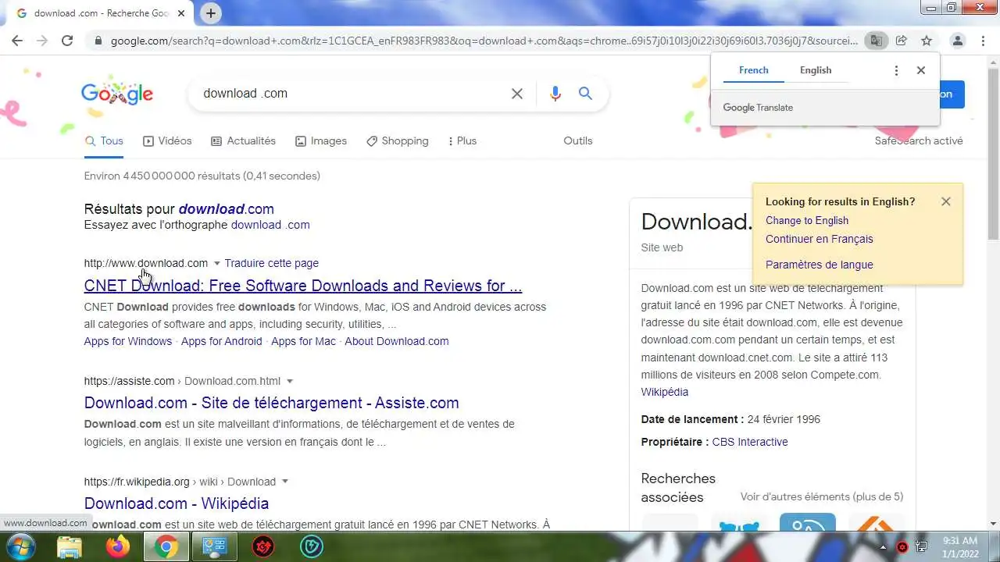Select the English tab in translate popup
The image size is (1000, 562).
816,70
